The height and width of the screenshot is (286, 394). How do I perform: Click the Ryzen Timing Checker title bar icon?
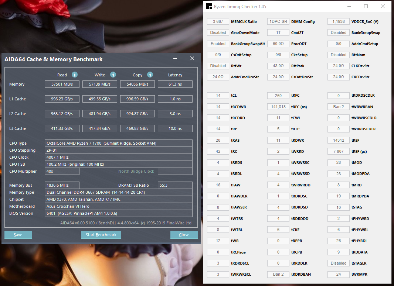209,7
